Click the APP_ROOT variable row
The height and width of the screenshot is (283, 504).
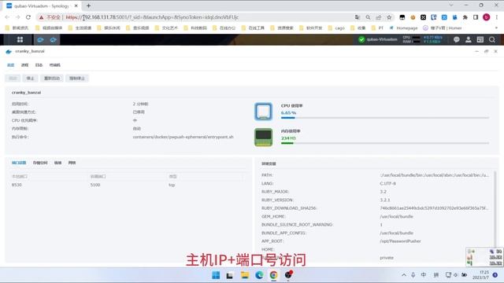[x=376, y=241]
